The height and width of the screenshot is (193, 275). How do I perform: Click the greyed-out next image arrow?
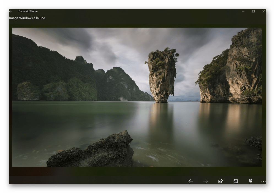tap(205, 181)
